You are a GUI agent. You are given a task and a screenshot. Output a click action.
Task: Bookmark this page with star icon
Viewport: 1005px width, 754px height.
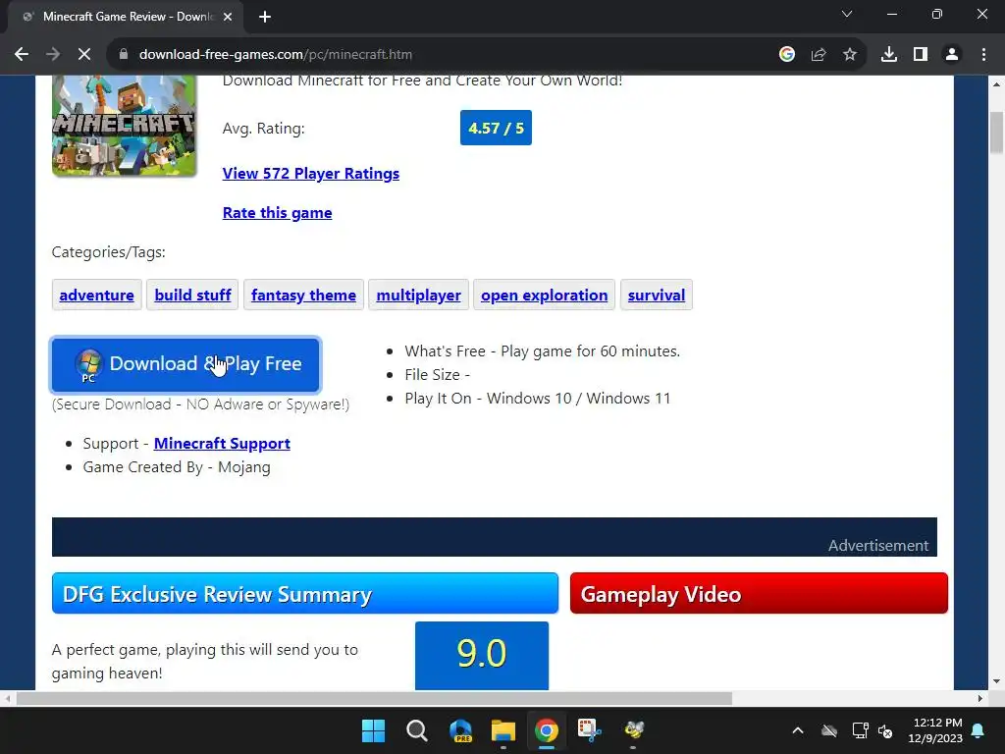850,55
